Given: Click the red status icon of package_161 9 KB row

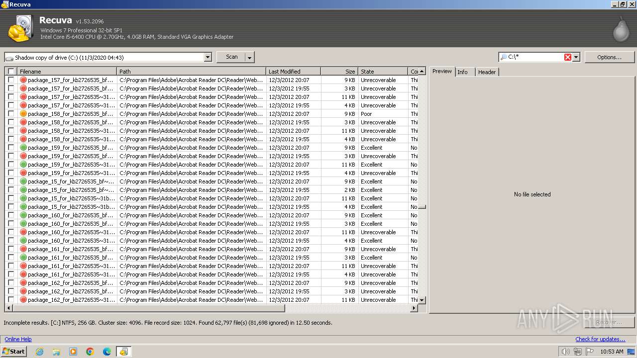Looking at the screenshot, I should [x=23, y=249].
